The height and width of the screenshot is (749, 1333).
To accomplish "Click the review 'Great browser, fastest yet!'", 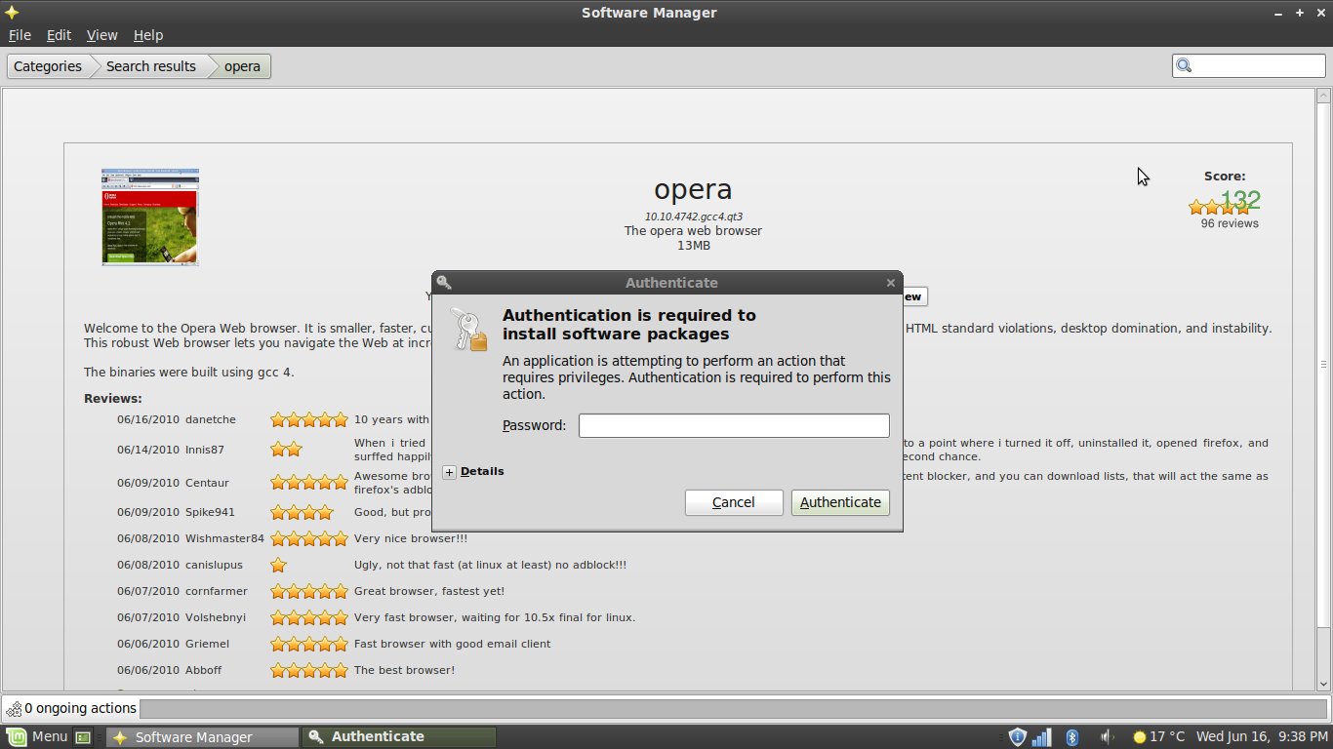I will 429,591.
